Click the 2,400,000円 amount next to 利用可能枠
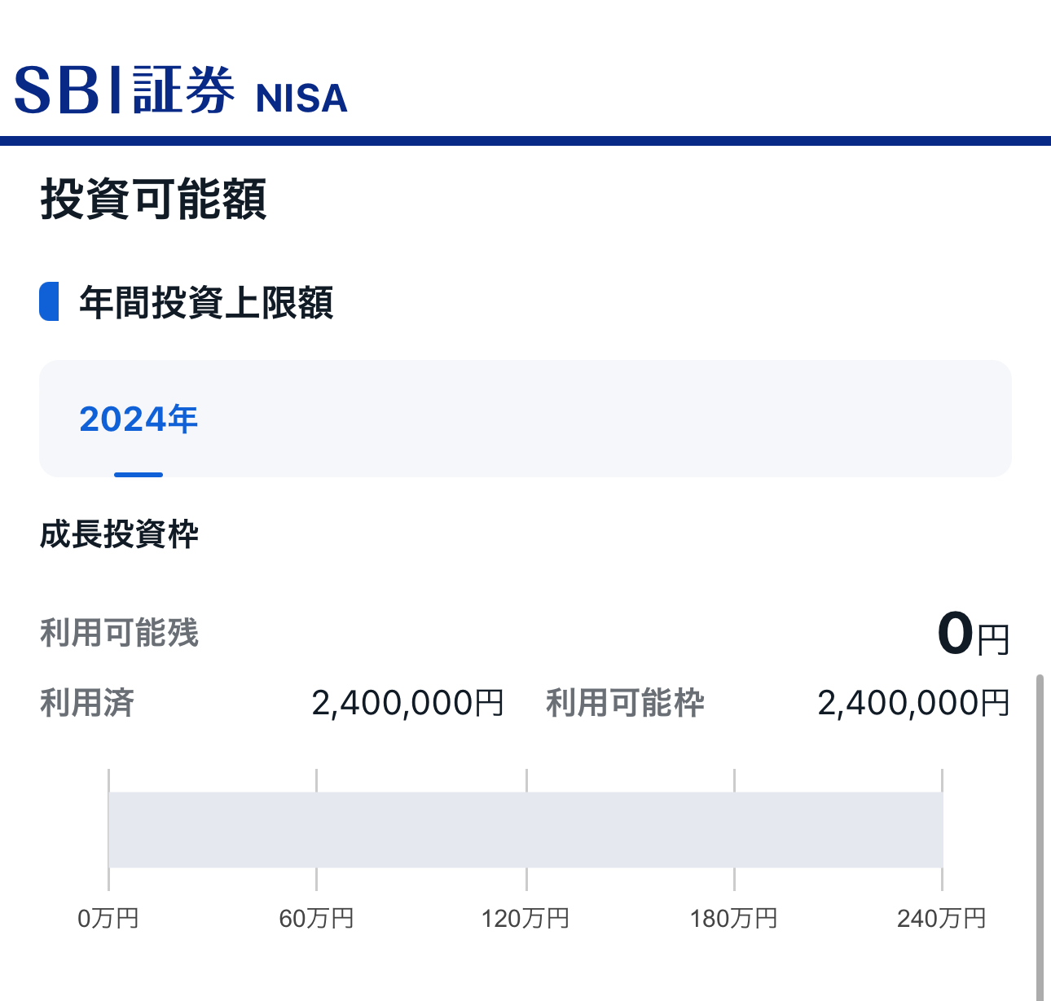This screenshot has height=1001, width=1051. click(913, 703)
